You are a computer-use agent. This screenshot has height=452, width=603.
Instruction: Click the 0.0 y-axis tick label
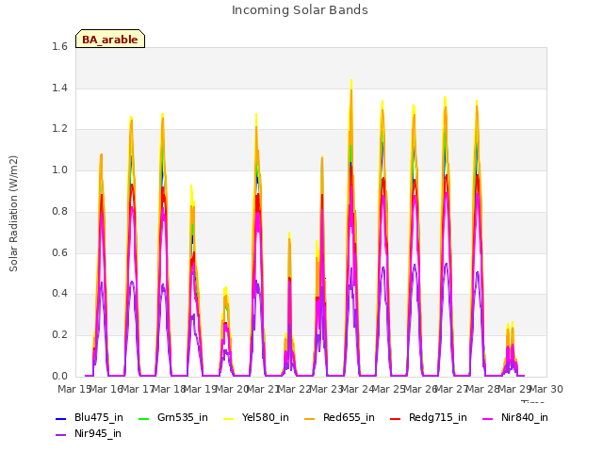pos(59,376)
